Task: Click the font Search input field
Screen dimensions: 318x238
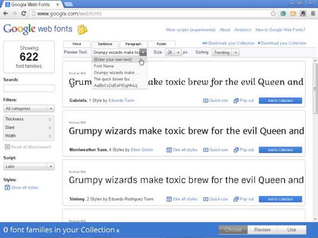Action: (x=29, y=89)
